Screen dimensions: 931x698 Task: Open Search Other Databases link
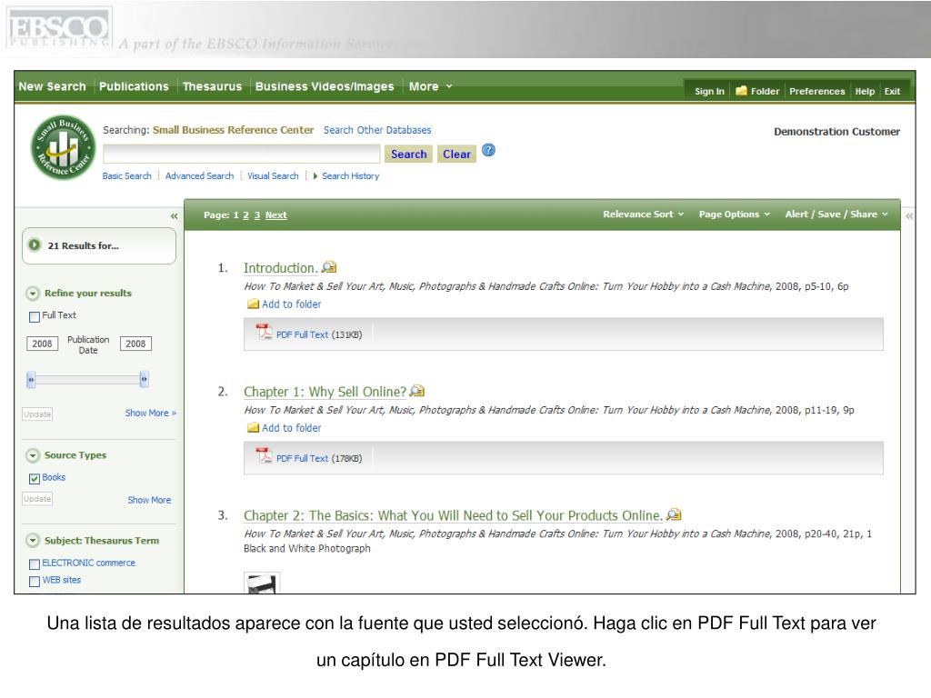click(377, 130)
